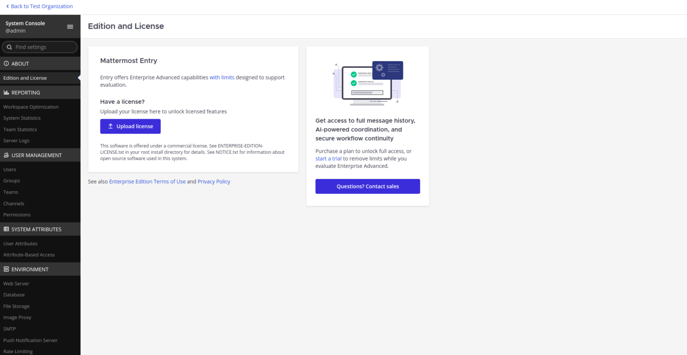Focus the Find settings search field
This screenshot has width=687, height=355.
(x=40, y=47)
